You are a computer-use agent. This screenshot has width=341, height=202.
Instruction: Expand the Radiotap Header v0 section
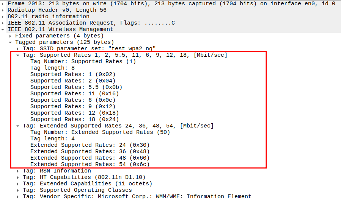pos(3,10)
